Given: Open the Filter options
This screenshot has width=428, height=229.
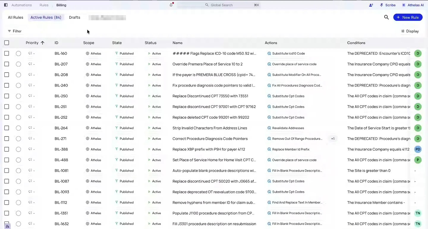Looking at the screenshot, I should tap(15, 31).
